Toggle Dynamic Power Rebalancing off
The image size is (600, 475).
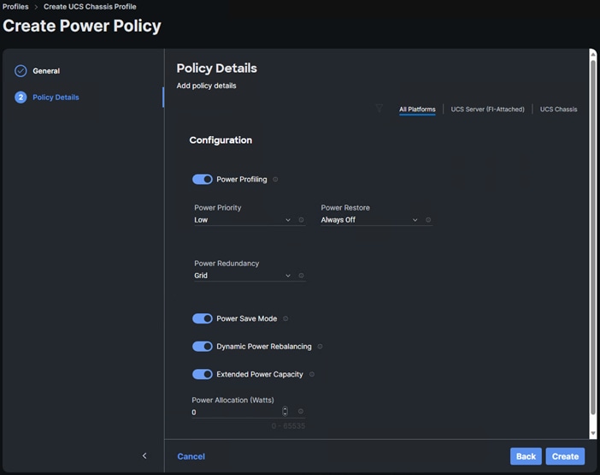coord(203,347)
